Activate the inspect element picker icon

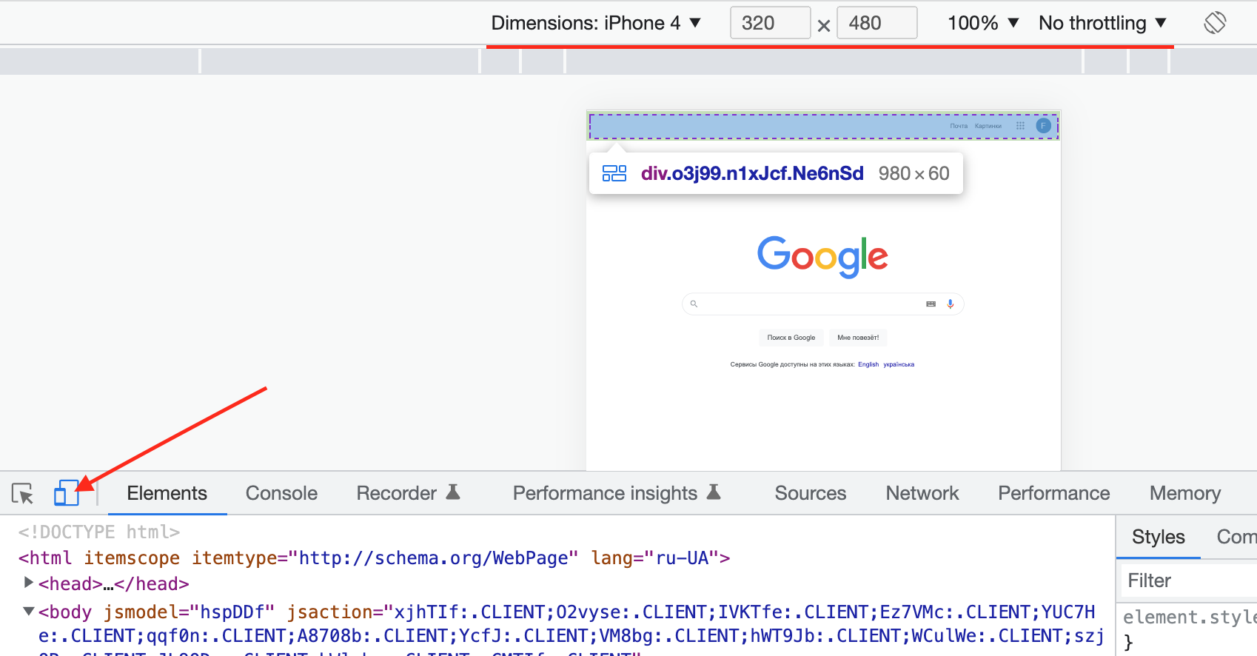[22, 494]
